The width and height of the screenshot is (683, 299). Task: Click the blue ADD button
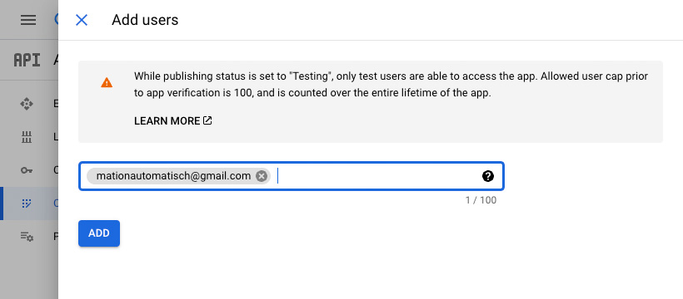point(99,233)
